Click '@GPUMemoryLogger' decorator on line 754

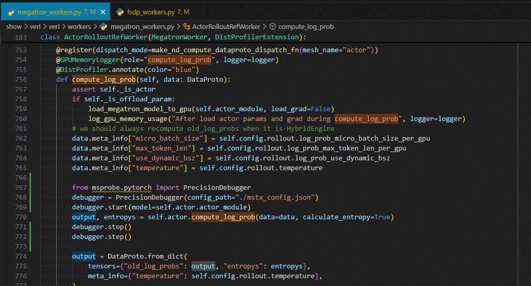pyautogui.click(x=88, y=59)
